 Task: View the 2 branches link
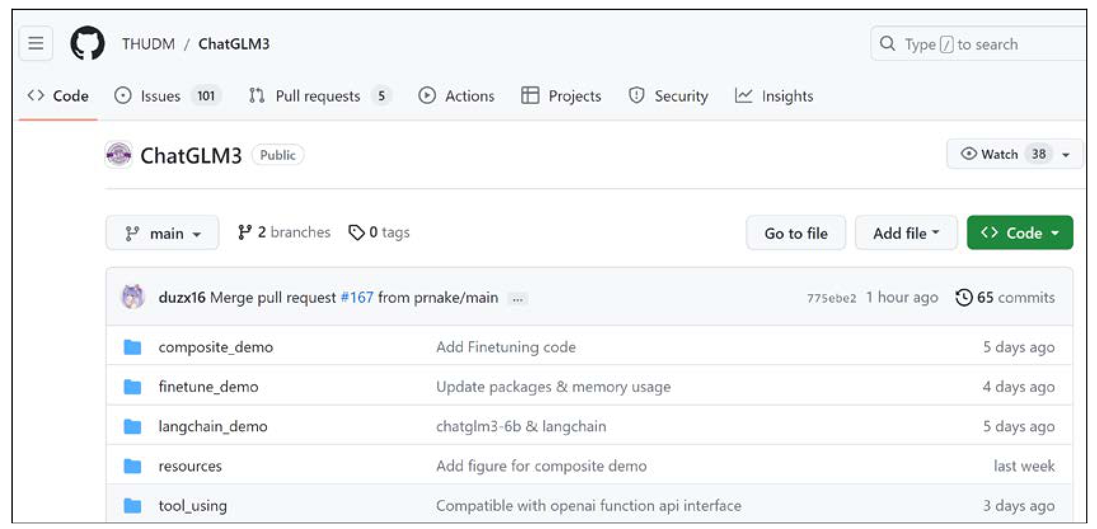tap(284, 232)
